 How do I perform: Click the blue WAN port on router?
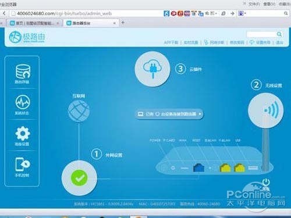coord(198,167)
